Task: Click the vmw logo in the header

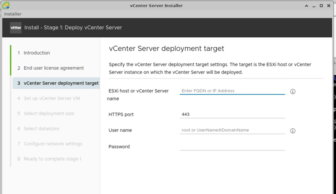Action: [16, 28]
